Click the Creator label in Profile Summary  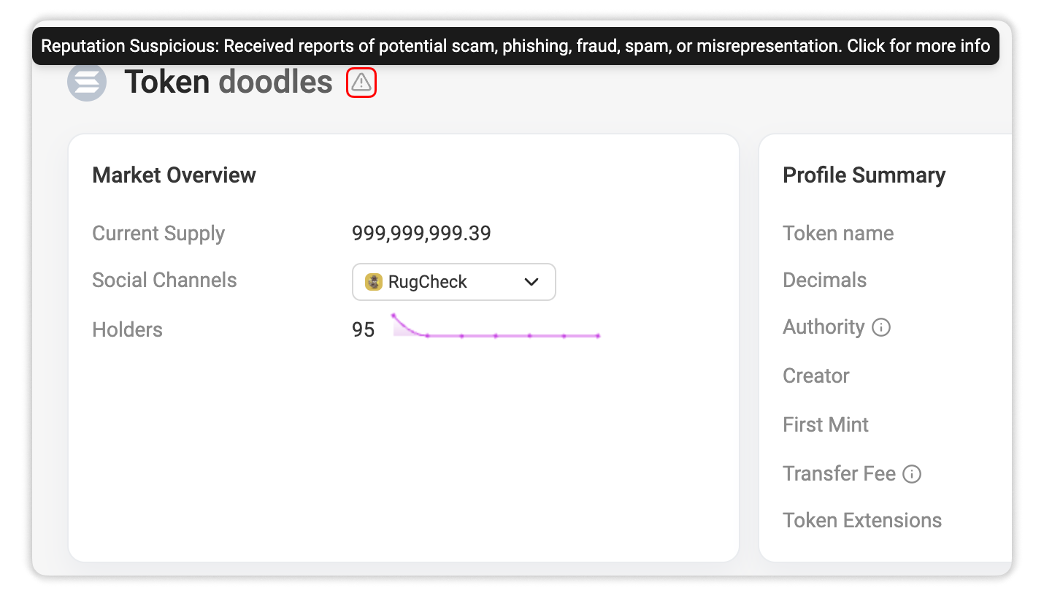coord(816,376)
